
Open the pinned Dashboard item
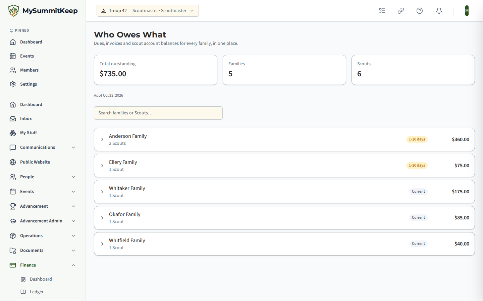[x=43, y=42]
